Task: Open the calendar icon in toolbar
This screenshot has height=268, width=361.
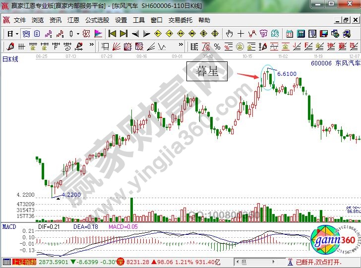Action: click(290, 34)
